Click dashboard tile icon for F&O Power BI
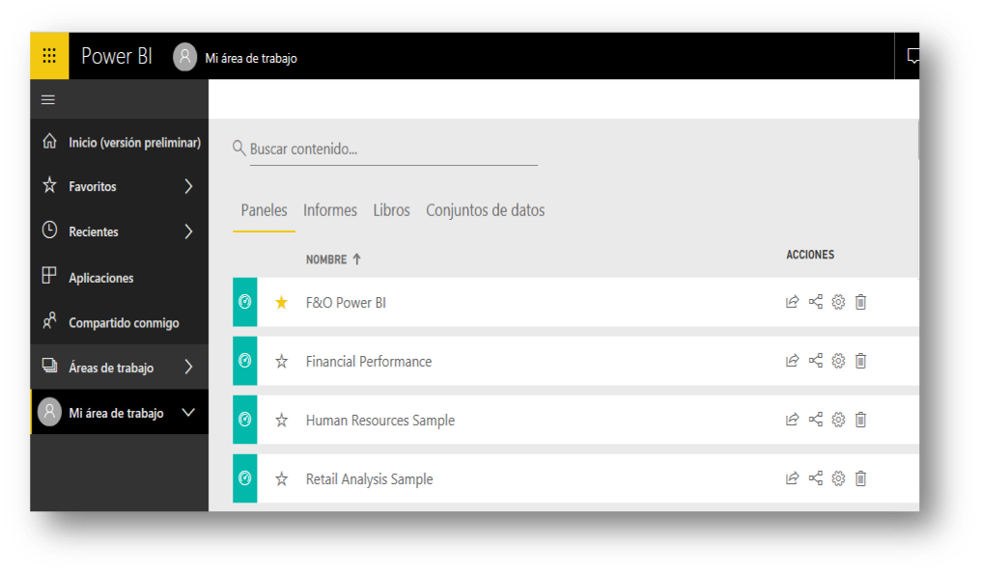Viewport: 981px width, 572px height. click(x=244, y=302)
